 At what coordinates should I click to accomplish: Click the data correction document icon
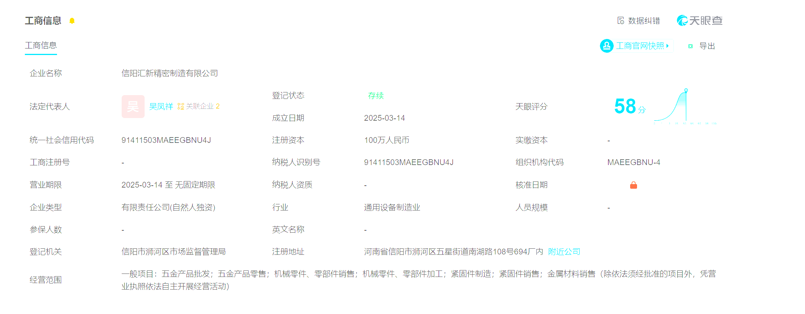click(621, 20)
